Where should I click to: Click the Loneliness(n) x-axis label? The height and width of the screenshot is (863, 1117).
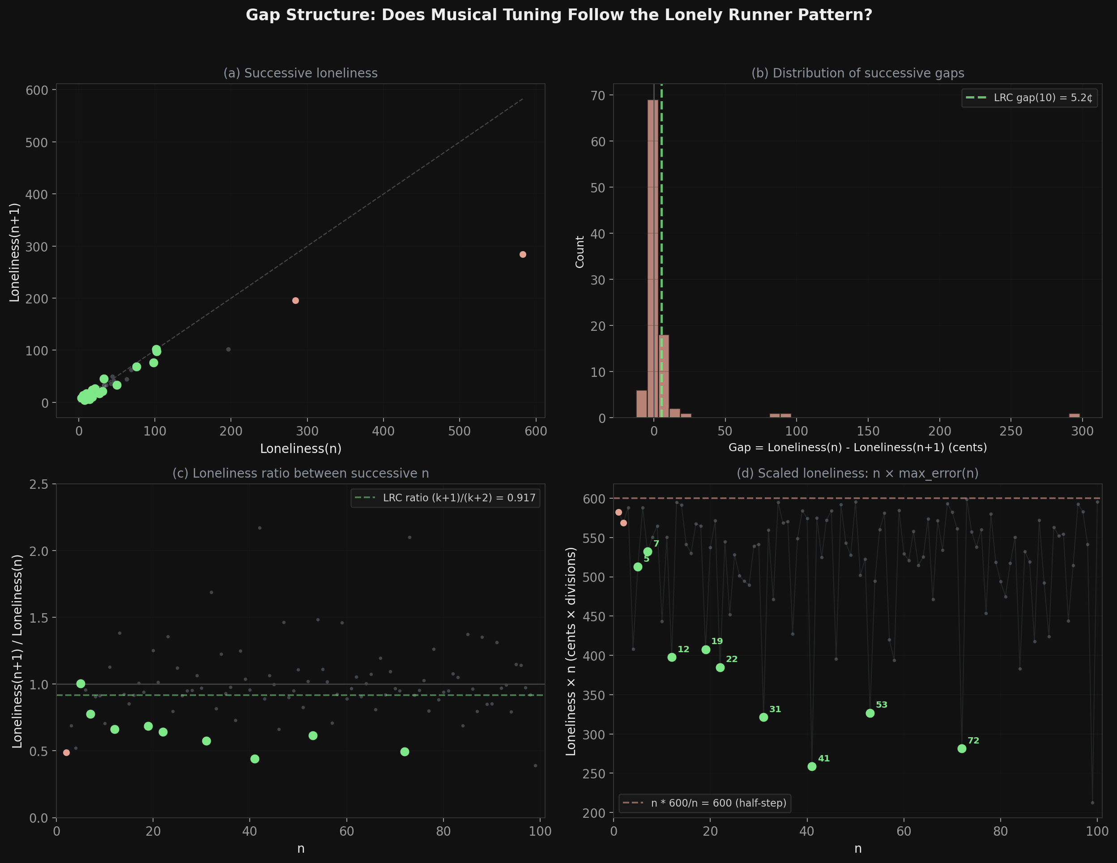pos(300,449)
